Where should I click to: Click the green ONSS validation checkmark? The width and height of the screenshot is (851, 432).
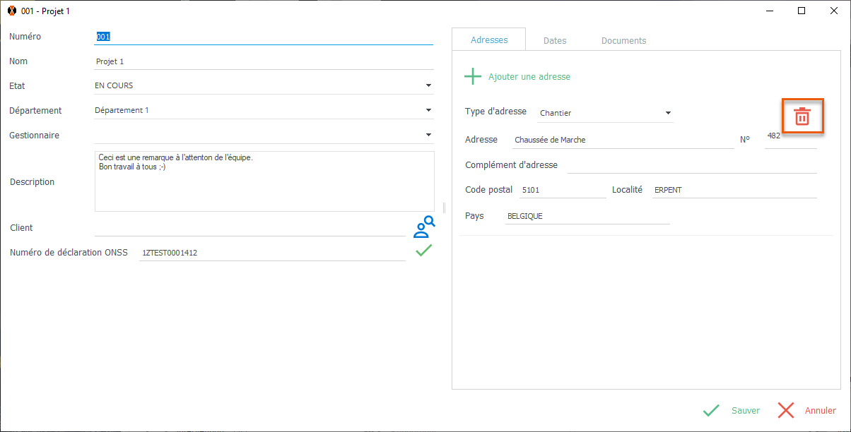pos(423,251)
